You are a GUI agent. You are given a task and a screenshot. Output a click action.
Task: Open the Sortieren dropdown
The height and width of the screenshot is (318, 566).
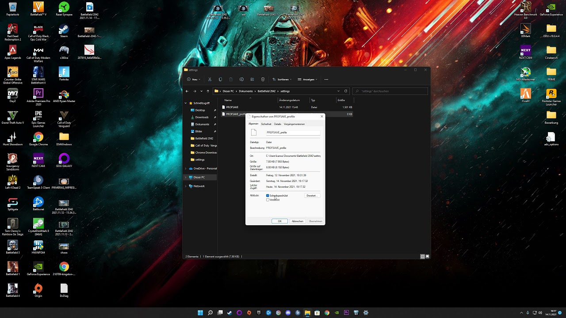pos(281,79)
